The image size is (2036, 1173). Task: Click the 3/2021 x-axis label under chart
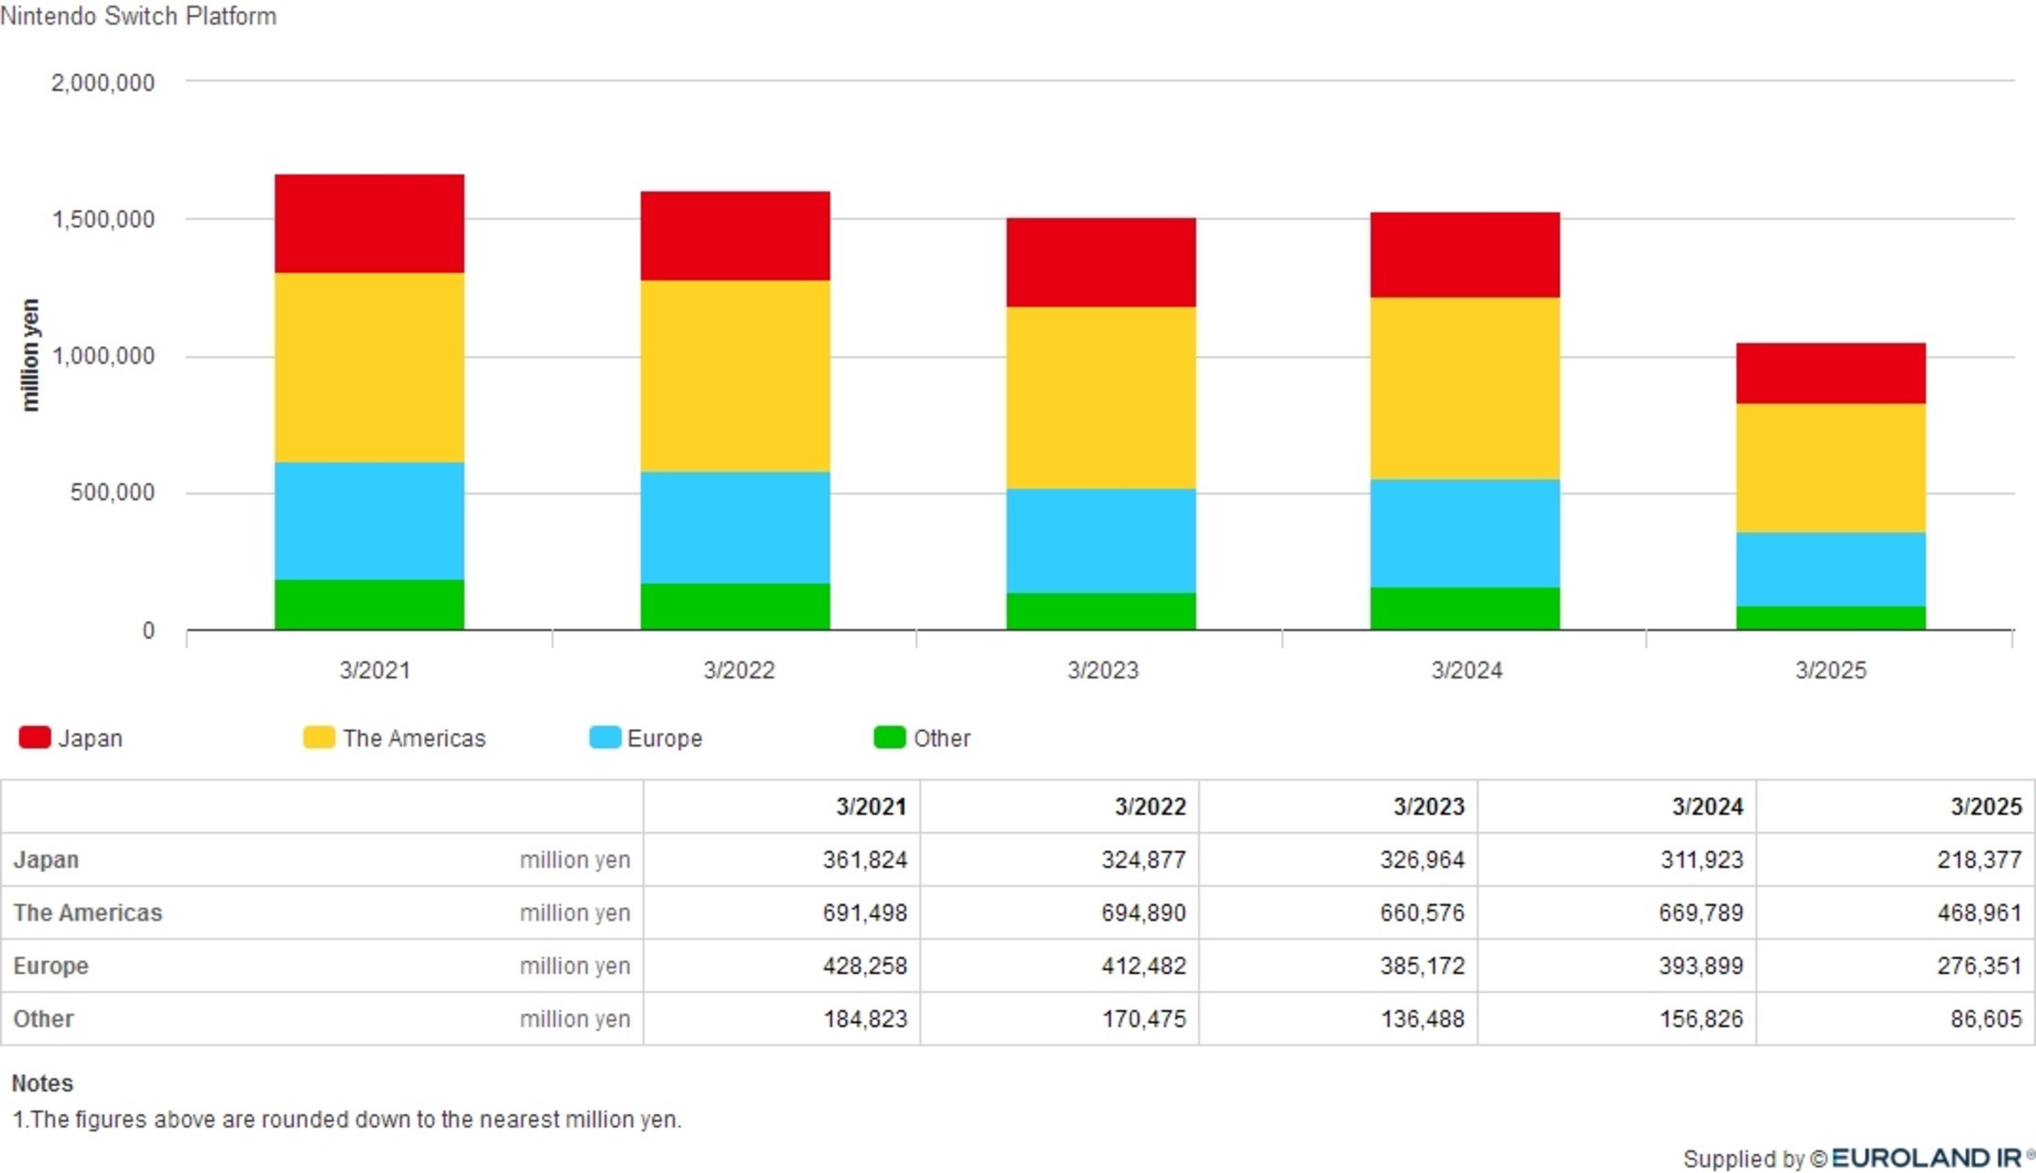[374, 670]
